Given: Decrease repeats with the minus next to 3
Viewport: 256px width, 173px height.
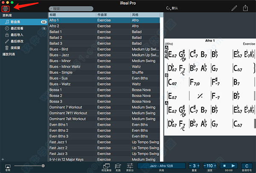Looking at the screenshot, I should click(x=190, y=166).
